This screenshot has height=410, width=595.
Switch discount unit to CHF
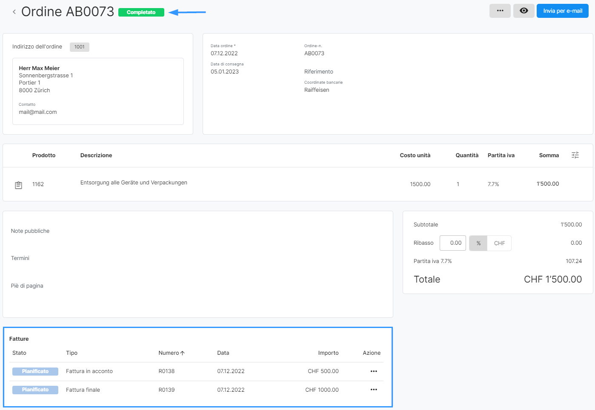coord(499,243)
